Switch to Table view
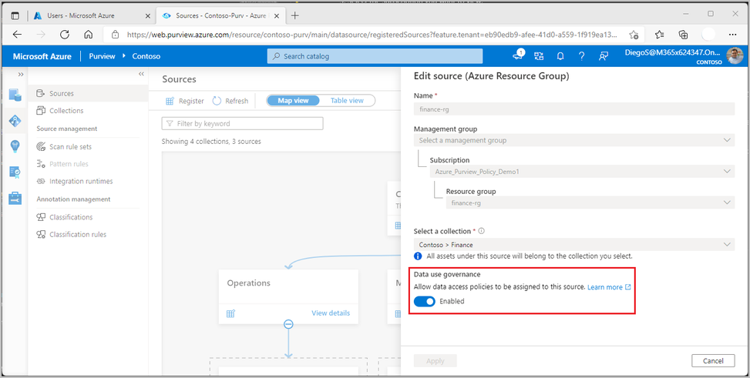Viewport: 750px width, 378px height. pos(347,101)
